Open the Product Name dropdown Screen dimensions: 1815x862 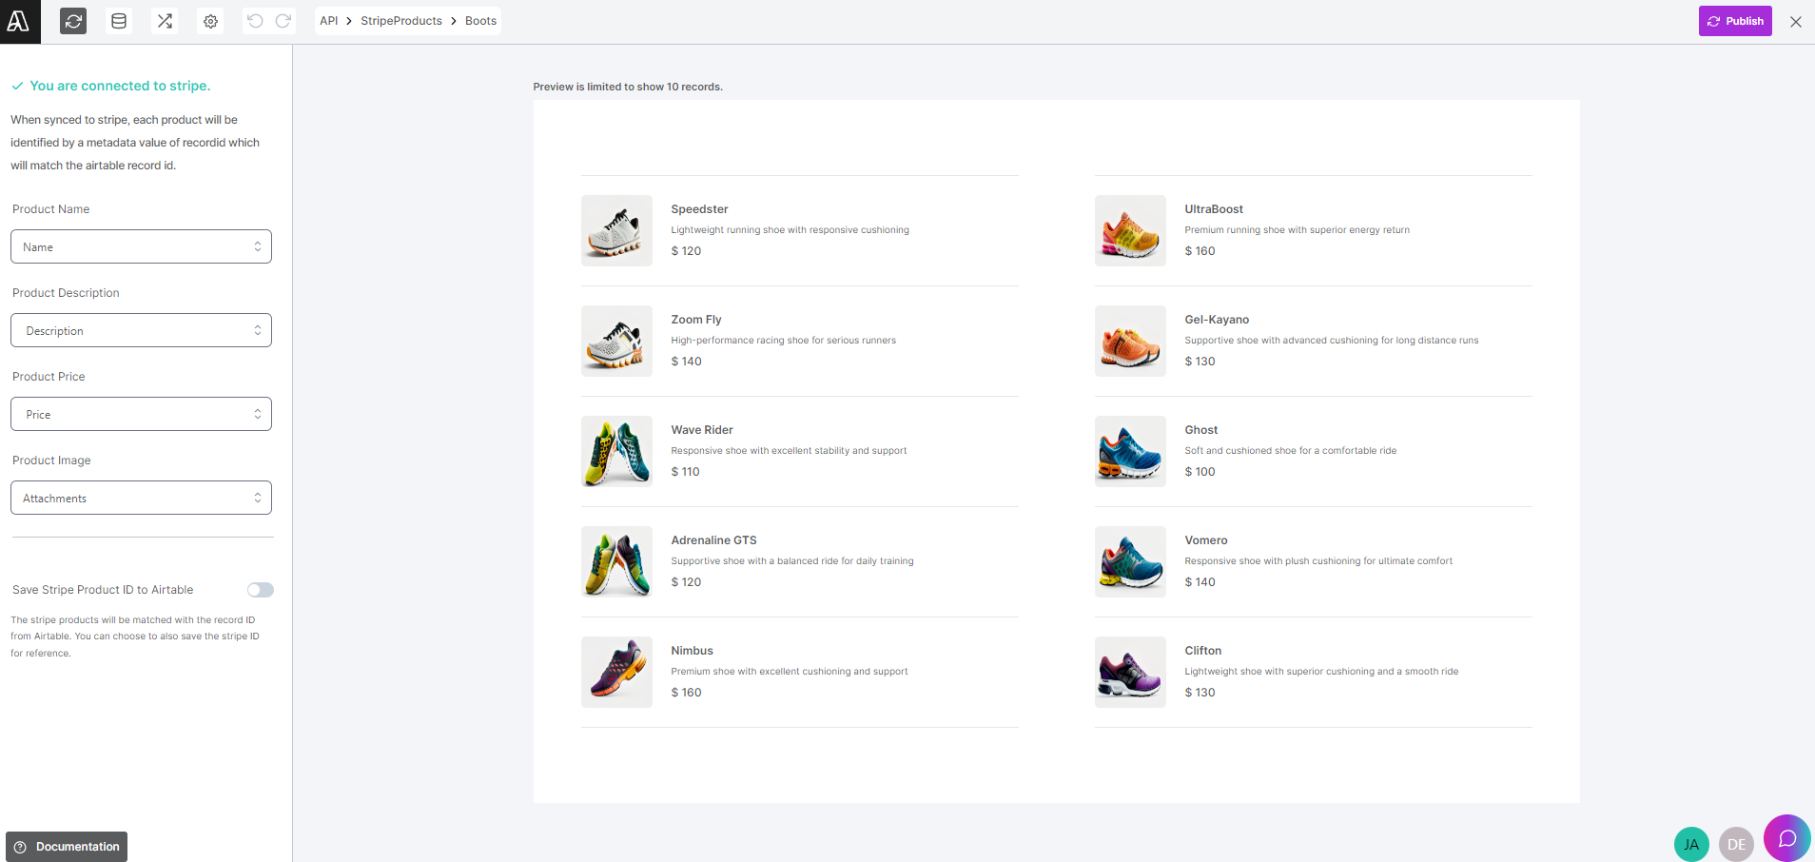coord(141,246)
